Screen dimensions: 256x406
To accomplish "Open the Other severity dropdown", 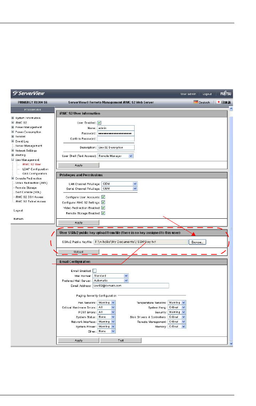I will 106,331.
